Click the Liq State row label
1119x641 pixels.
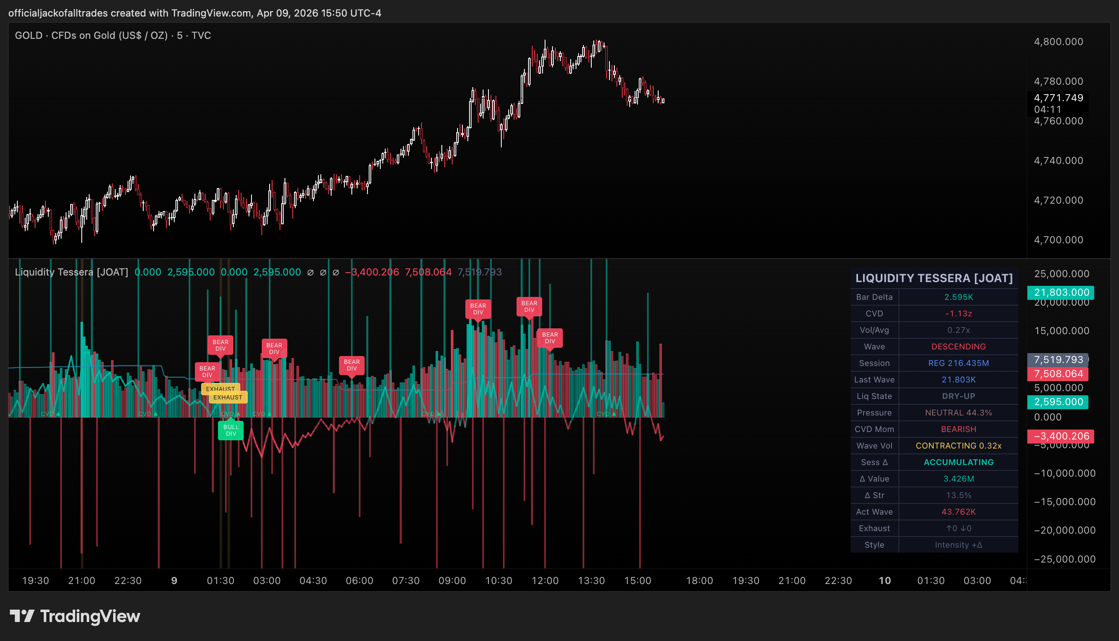[x=874, y=396]
